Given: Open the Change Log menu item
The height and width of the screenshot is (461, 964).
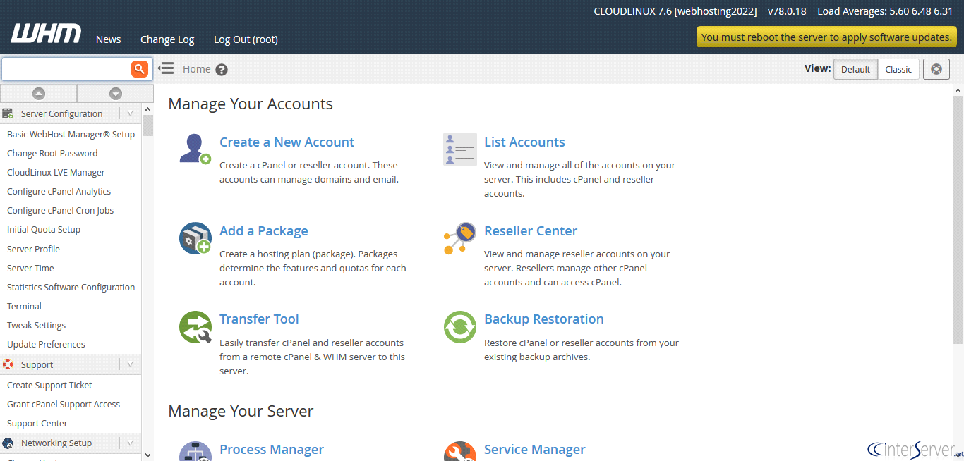Looking at the screenshot, I should [x=167, y=39].
